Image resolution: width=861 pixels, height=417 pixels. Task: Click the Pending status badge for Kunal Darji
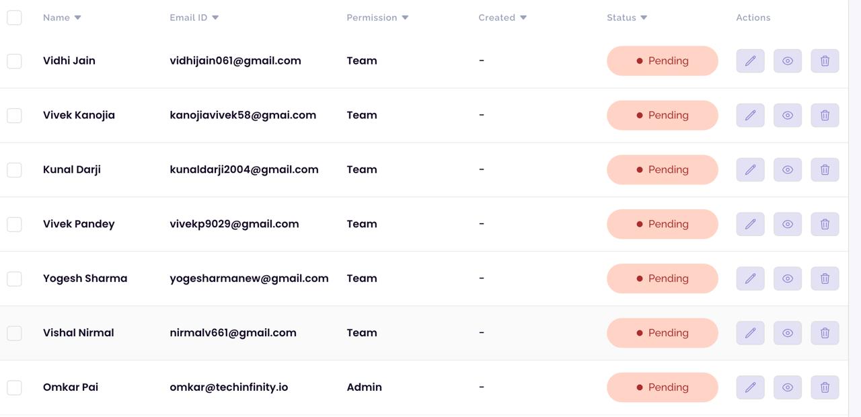pos(663,169)
